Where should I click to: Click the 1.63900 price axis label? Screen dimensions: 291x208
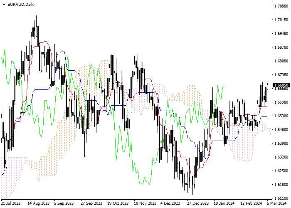[281, 144]
